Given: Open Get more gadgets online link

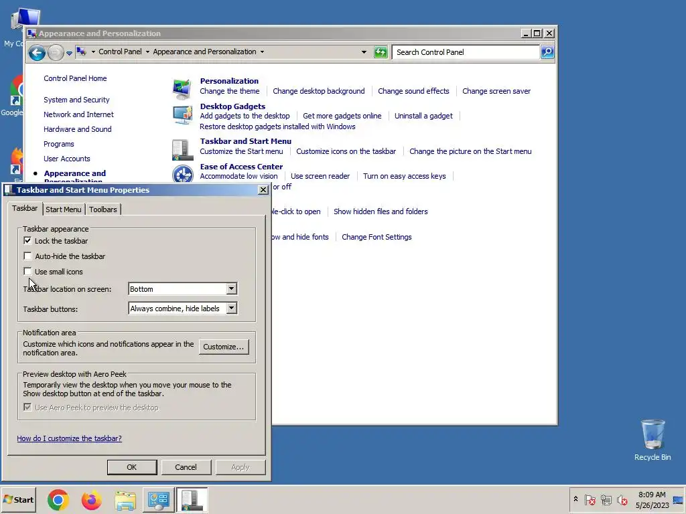Looking at the screenshot, I should tap(342, 116).
